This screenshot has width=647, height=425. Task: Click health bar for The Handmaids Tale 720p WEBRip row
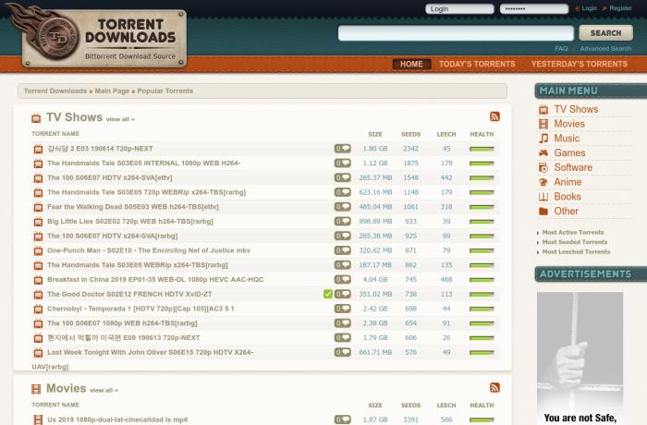coord(482,193)
